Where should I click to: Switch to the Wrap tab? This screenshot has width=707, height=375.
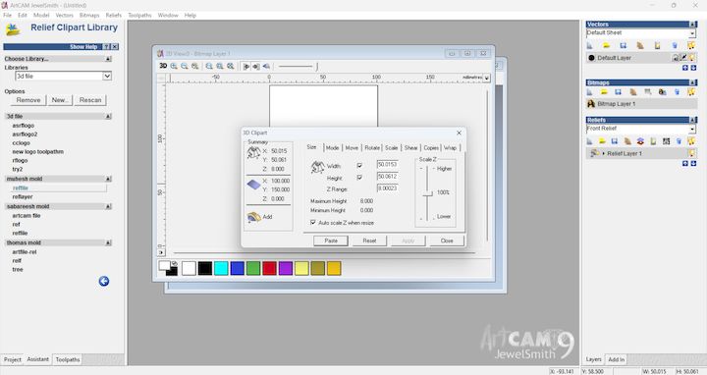450,148
